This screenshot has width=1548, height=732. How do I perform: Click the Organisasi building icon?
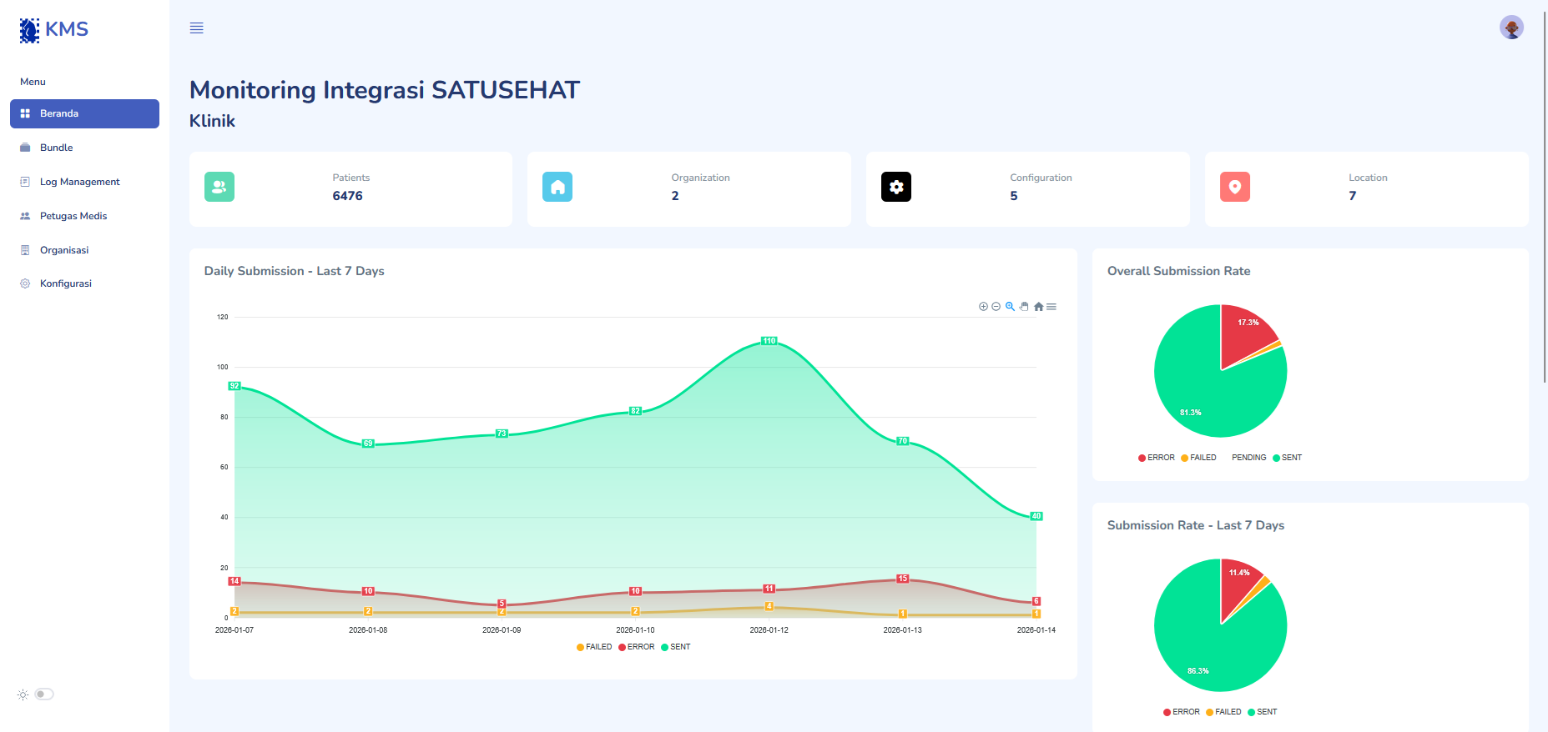[25, 250]
